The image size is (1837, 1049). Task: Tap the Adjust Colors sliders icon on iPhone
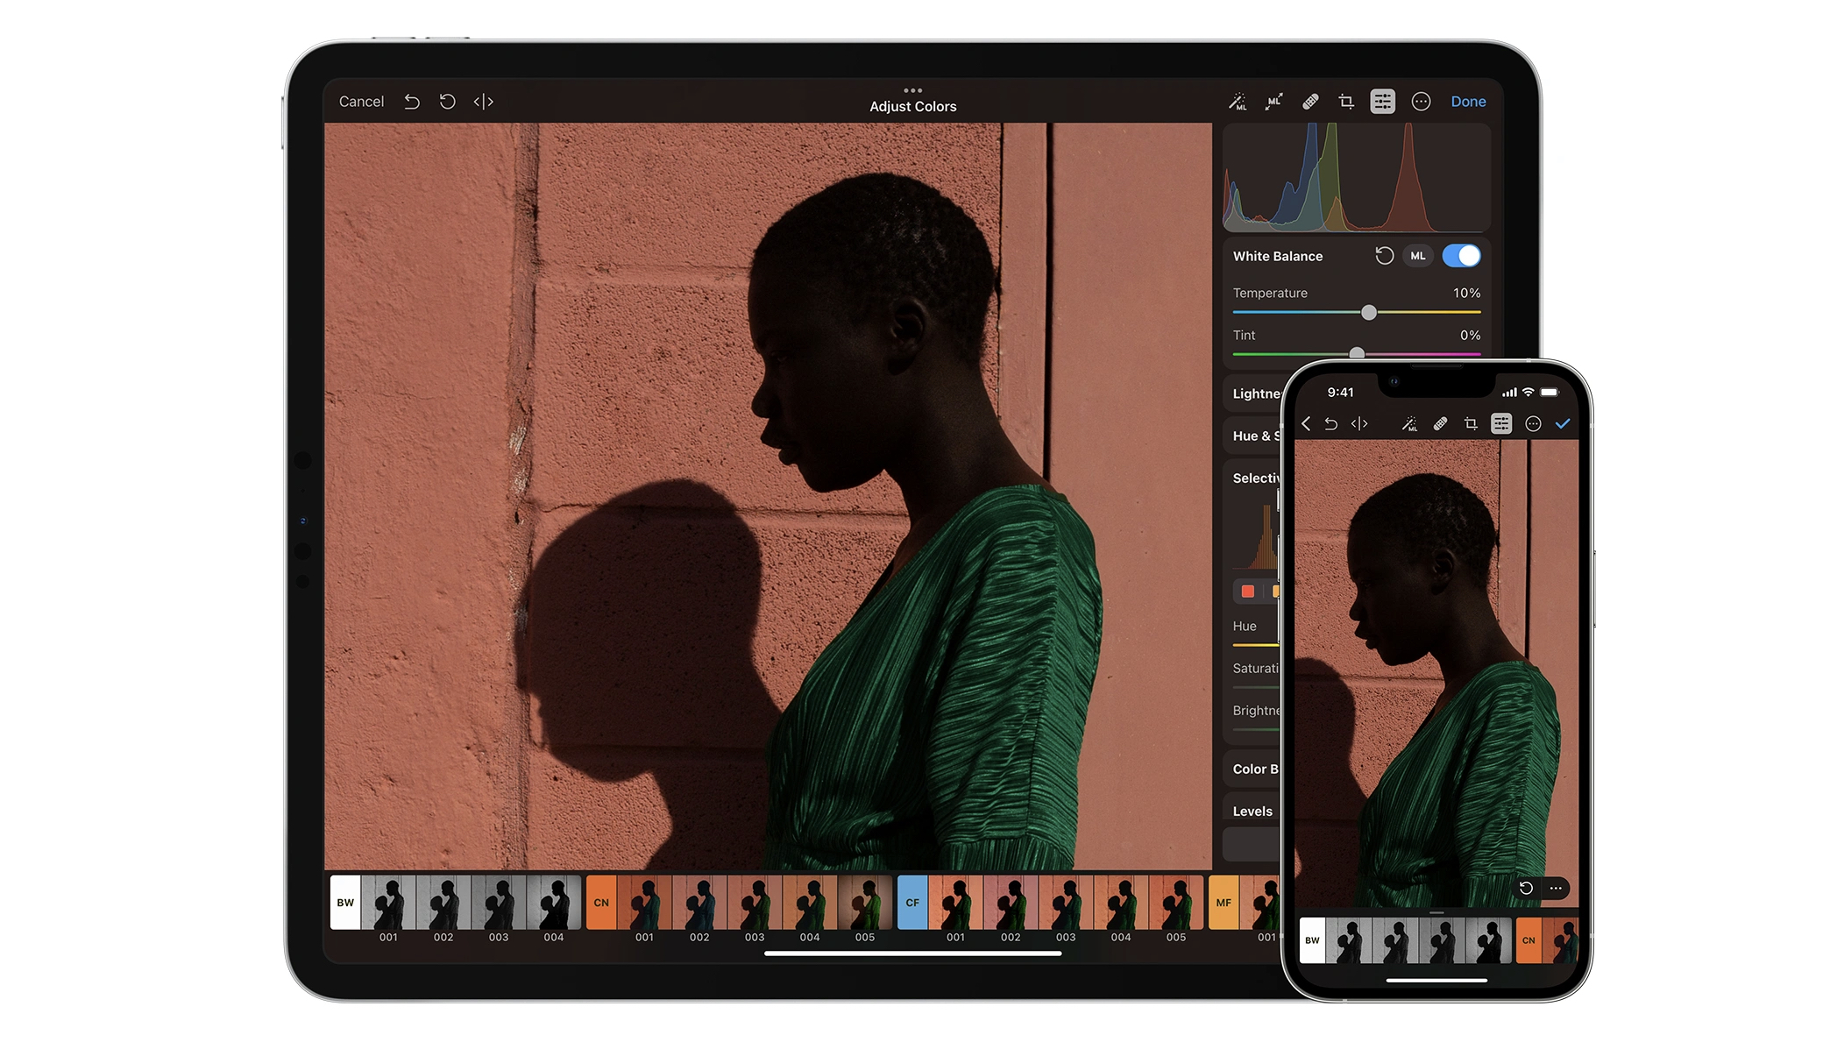pyautogui.click(x=1501, y=424)
